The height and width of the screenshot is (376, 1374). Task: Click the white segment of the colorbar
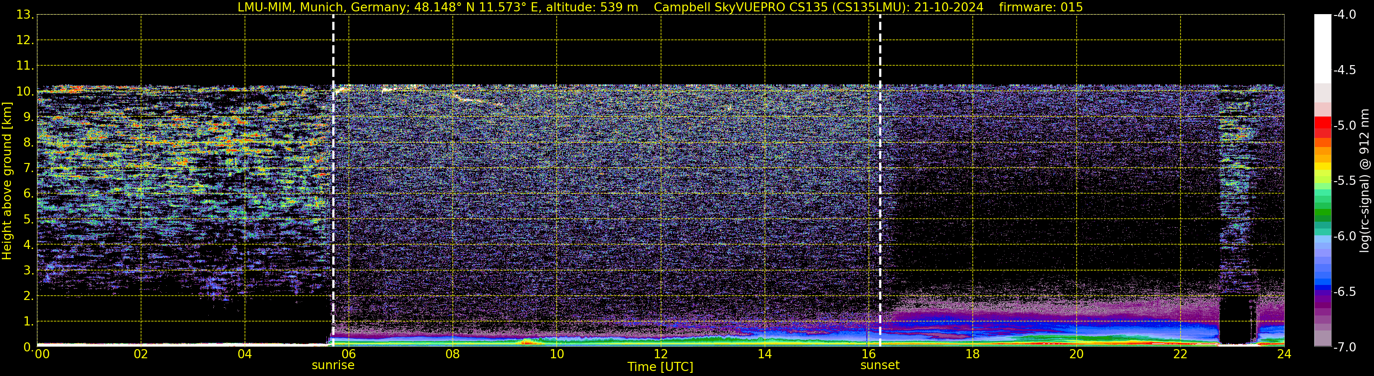click(x=1322, y=48)
